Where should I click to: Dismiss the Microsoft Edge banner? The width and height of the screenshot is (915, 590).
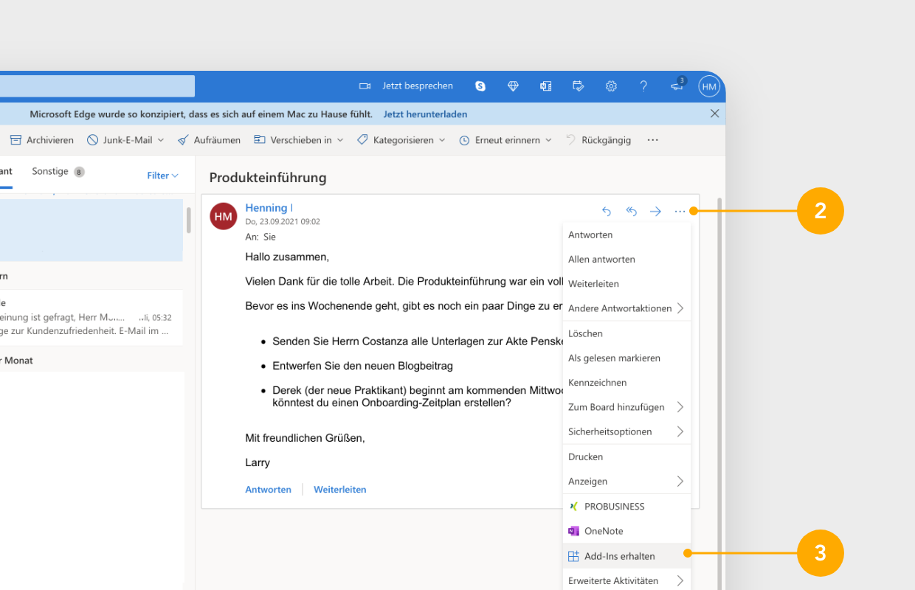[714, 114]
